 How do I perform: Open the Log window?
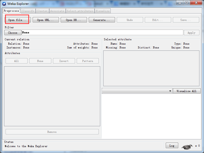[x=172, y=145]
